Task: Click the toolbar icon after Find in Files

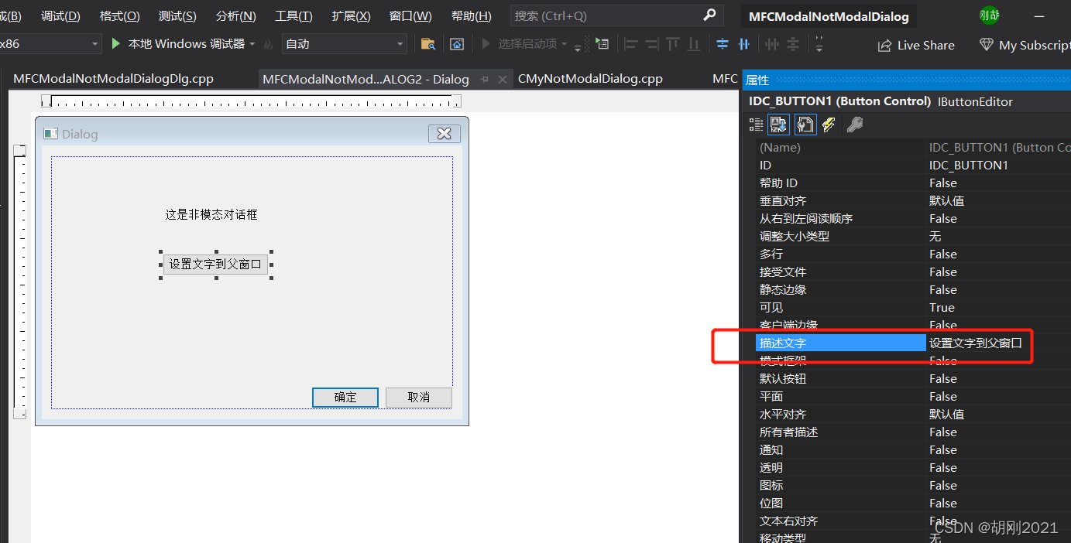Action: 457,44
